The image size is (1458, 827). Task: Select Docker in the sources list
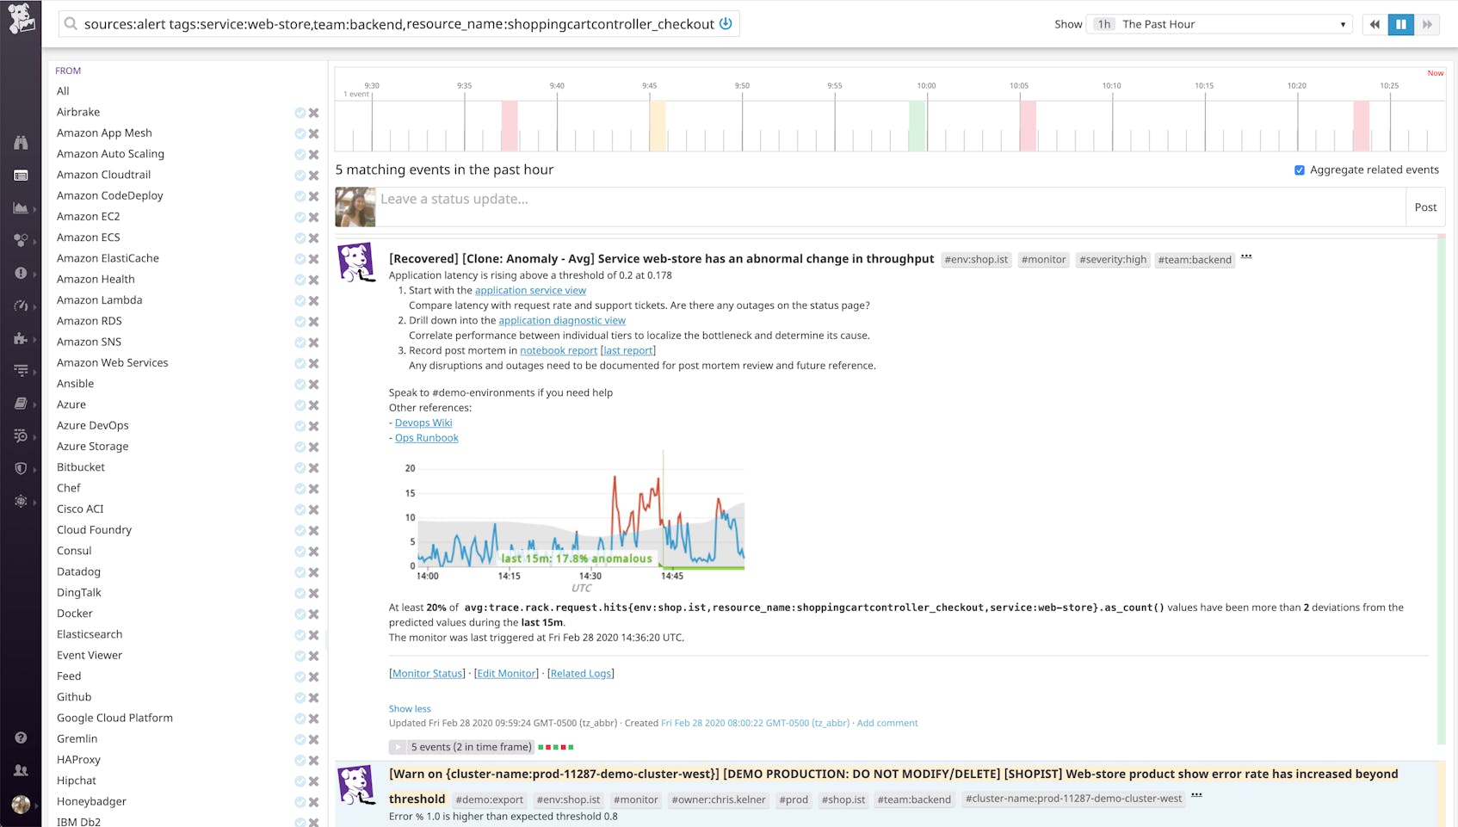coord(75,614)
